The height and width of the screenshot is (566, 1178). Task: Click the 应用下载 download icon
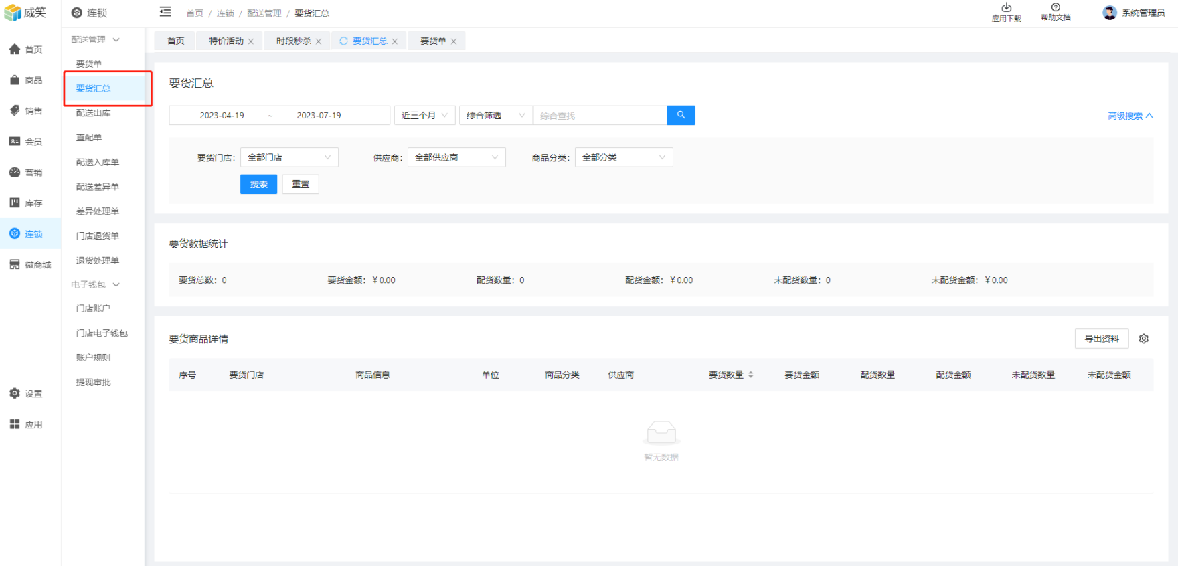[1006, 8]
